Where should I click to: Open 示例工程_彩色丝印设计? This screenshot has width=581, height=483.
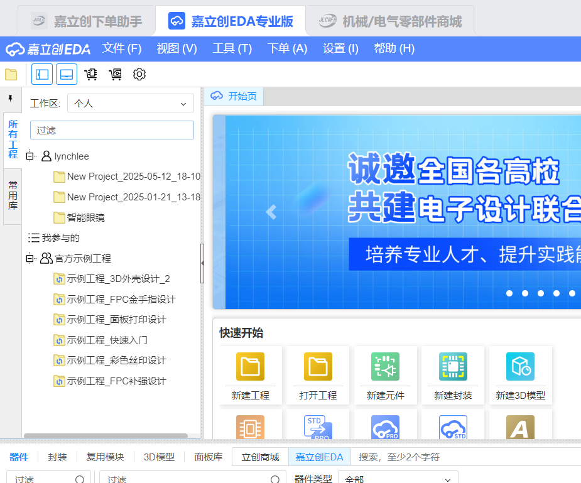click(x=110, y=360)
